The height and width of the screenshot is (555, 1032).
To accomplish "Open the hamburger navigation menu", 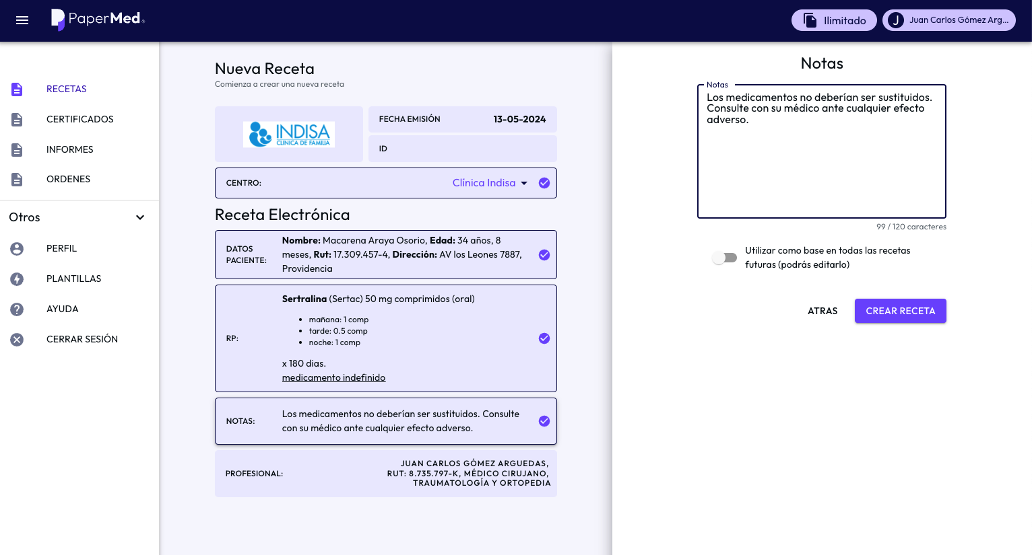I will click(x=22, y=20).
